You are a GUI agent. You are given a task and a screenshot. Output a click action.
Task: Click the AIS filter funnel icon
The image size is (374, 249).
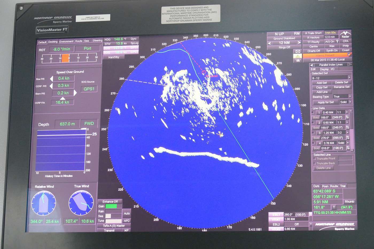point(337,42)
